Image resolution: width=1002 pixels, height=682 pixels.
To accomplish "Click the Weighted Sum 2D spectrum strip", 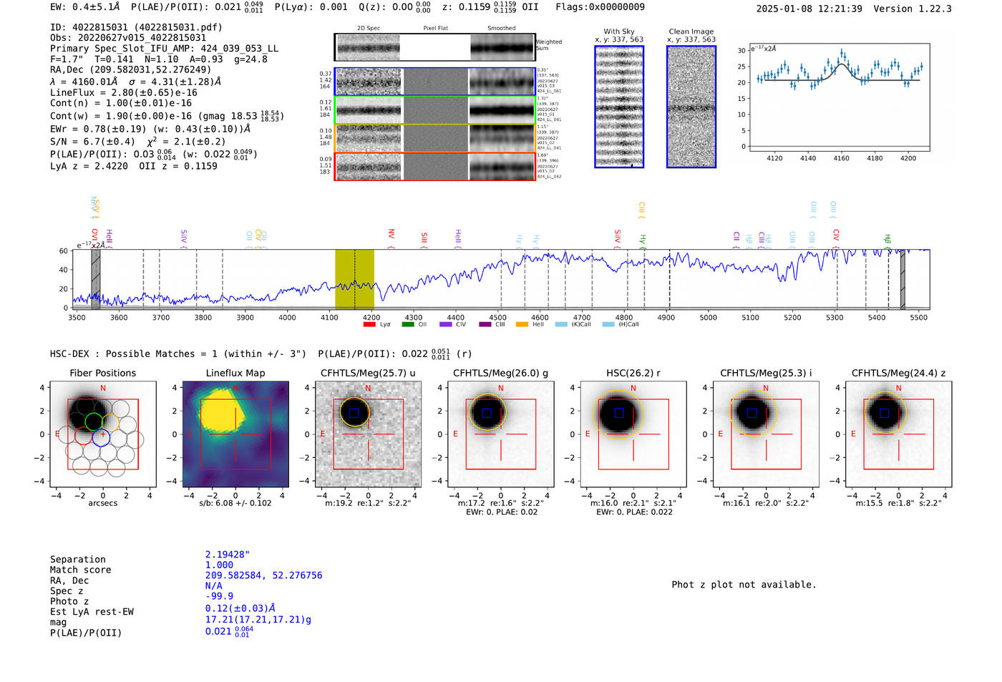I will pos(435,47).
